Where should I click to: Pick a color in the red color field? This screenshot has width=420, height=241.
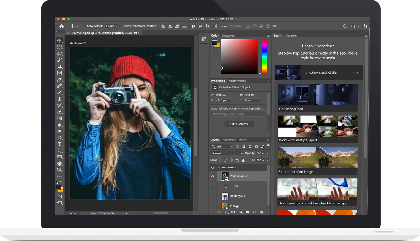[239, 56]
